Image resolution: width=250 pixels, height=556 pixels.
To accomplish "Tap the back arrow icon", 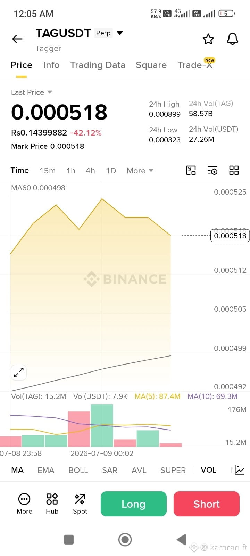I will click(x=17, y=39).
